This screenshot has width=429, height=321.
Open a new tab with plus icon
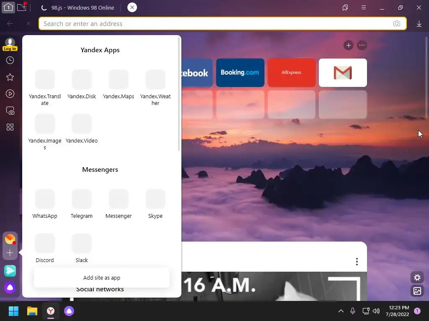[22, 7]
